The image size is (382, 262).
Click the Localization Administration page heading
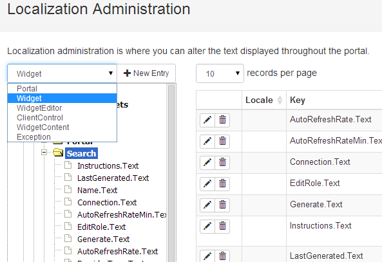tap(99, 9)
